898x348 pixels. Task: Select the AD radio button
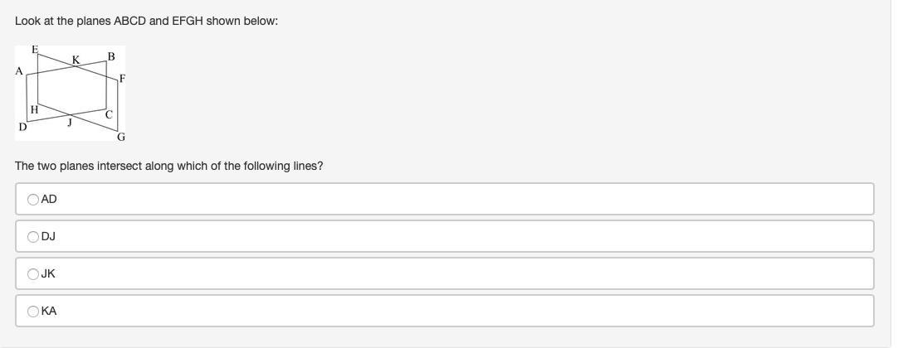click(33, 200)
